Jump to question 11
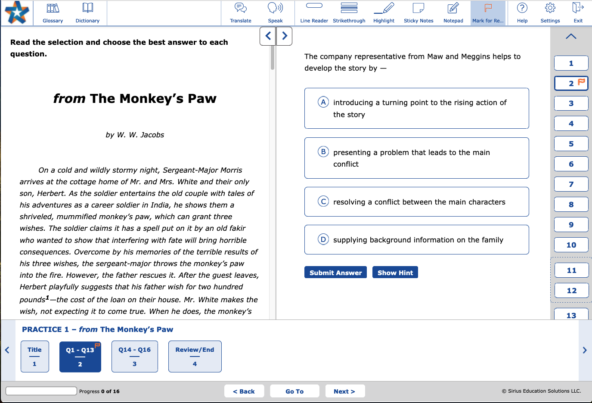Viewport: 592px width, 403px height. pyautogui.click(x=571, y=270)
